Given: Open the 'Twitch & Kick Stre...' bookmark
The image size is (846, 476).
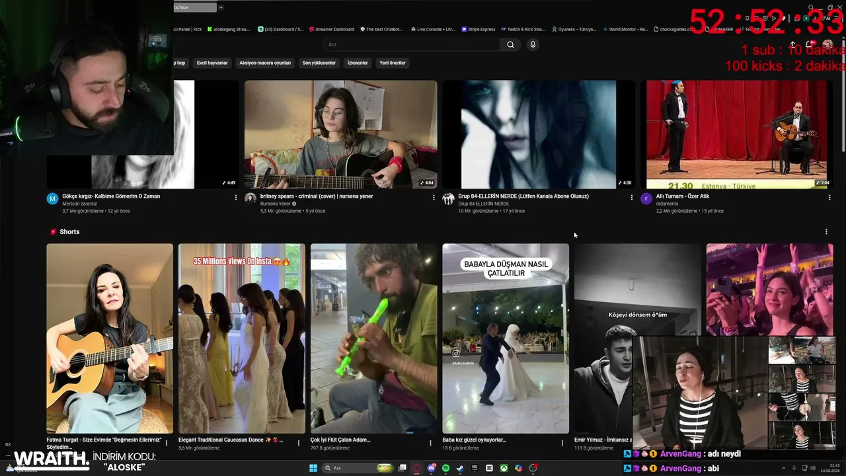Looking at the screenshot, I should click(x=523, y=29).
